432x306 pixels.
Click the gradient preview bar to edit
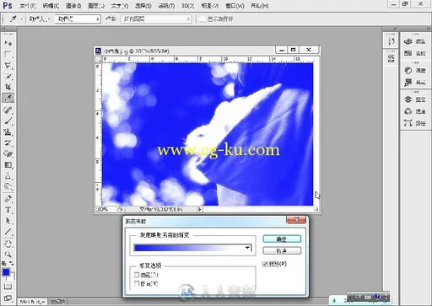point(189,248)
